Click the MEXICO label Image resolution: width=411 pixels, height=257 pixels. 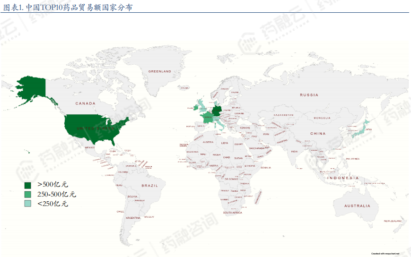[x=90, y=147]
